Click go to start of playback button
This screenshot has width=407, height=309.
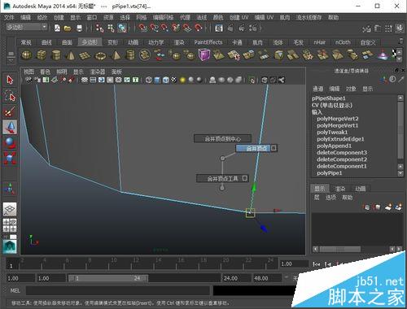coord(316,263)
